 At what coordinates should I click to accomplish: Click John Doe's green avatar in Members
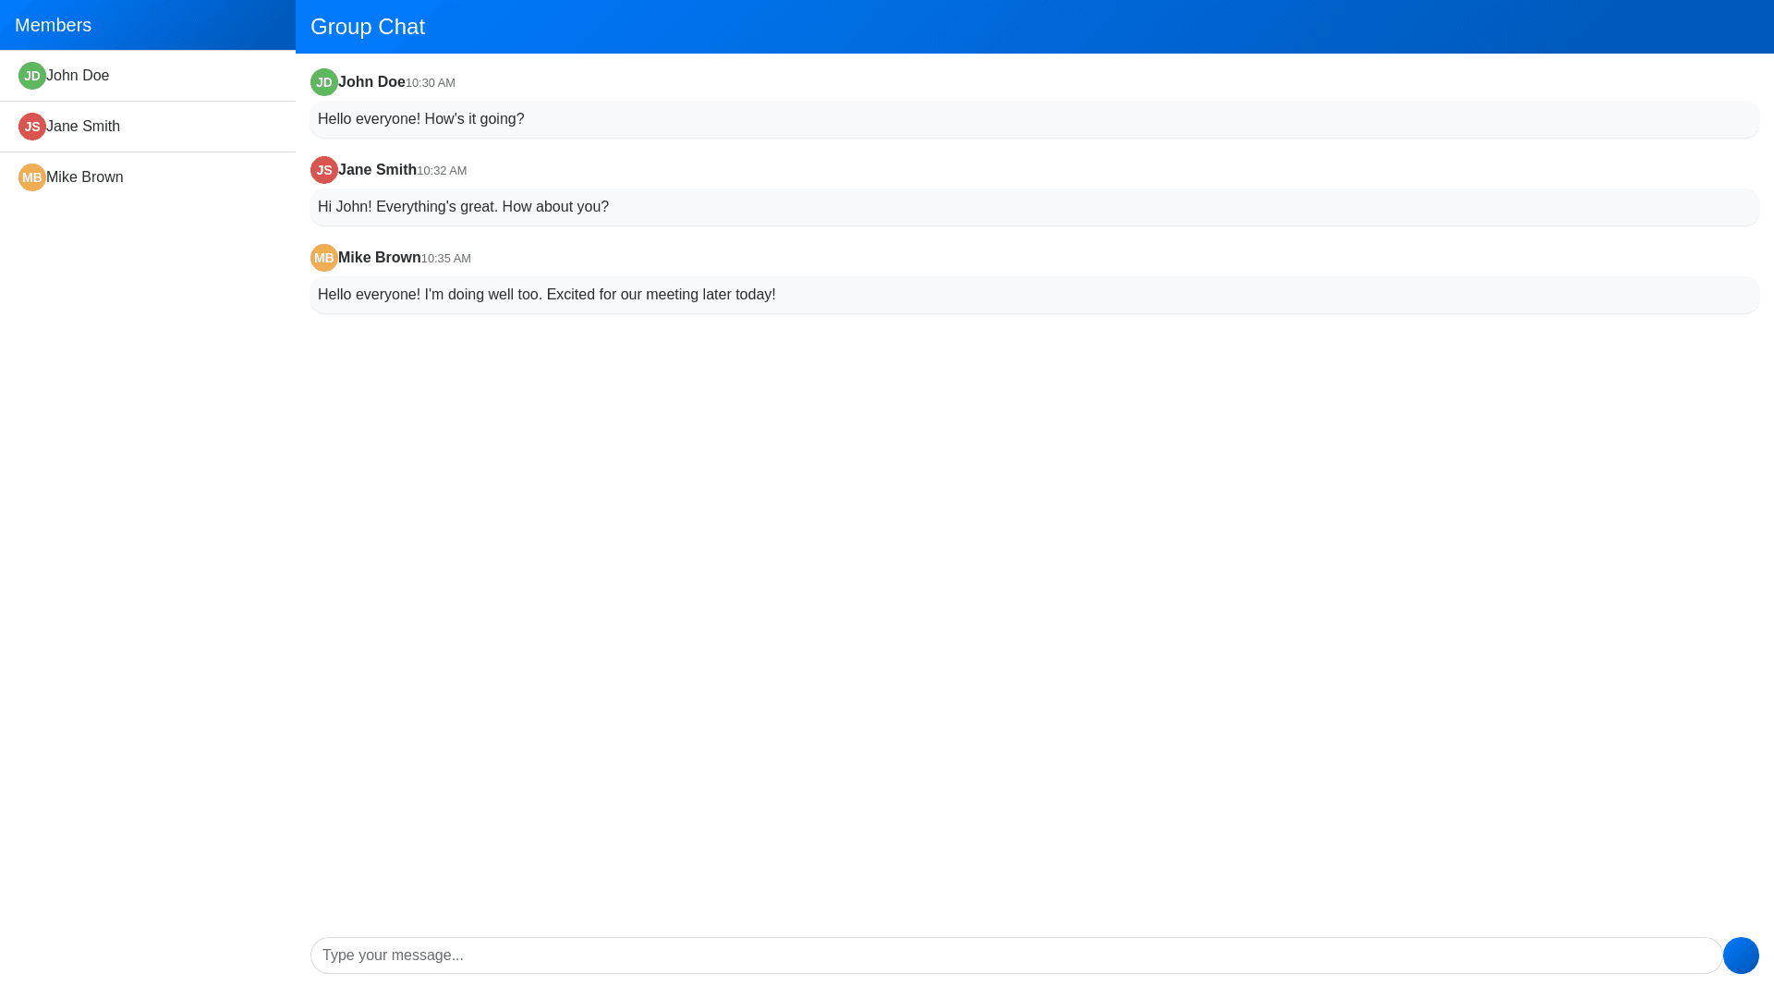coord(32,76)
